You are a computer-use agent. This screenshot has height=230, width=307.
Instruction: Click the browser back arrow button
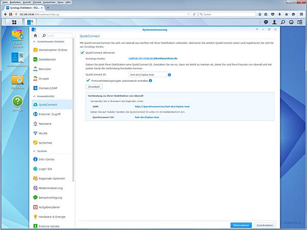6,14
